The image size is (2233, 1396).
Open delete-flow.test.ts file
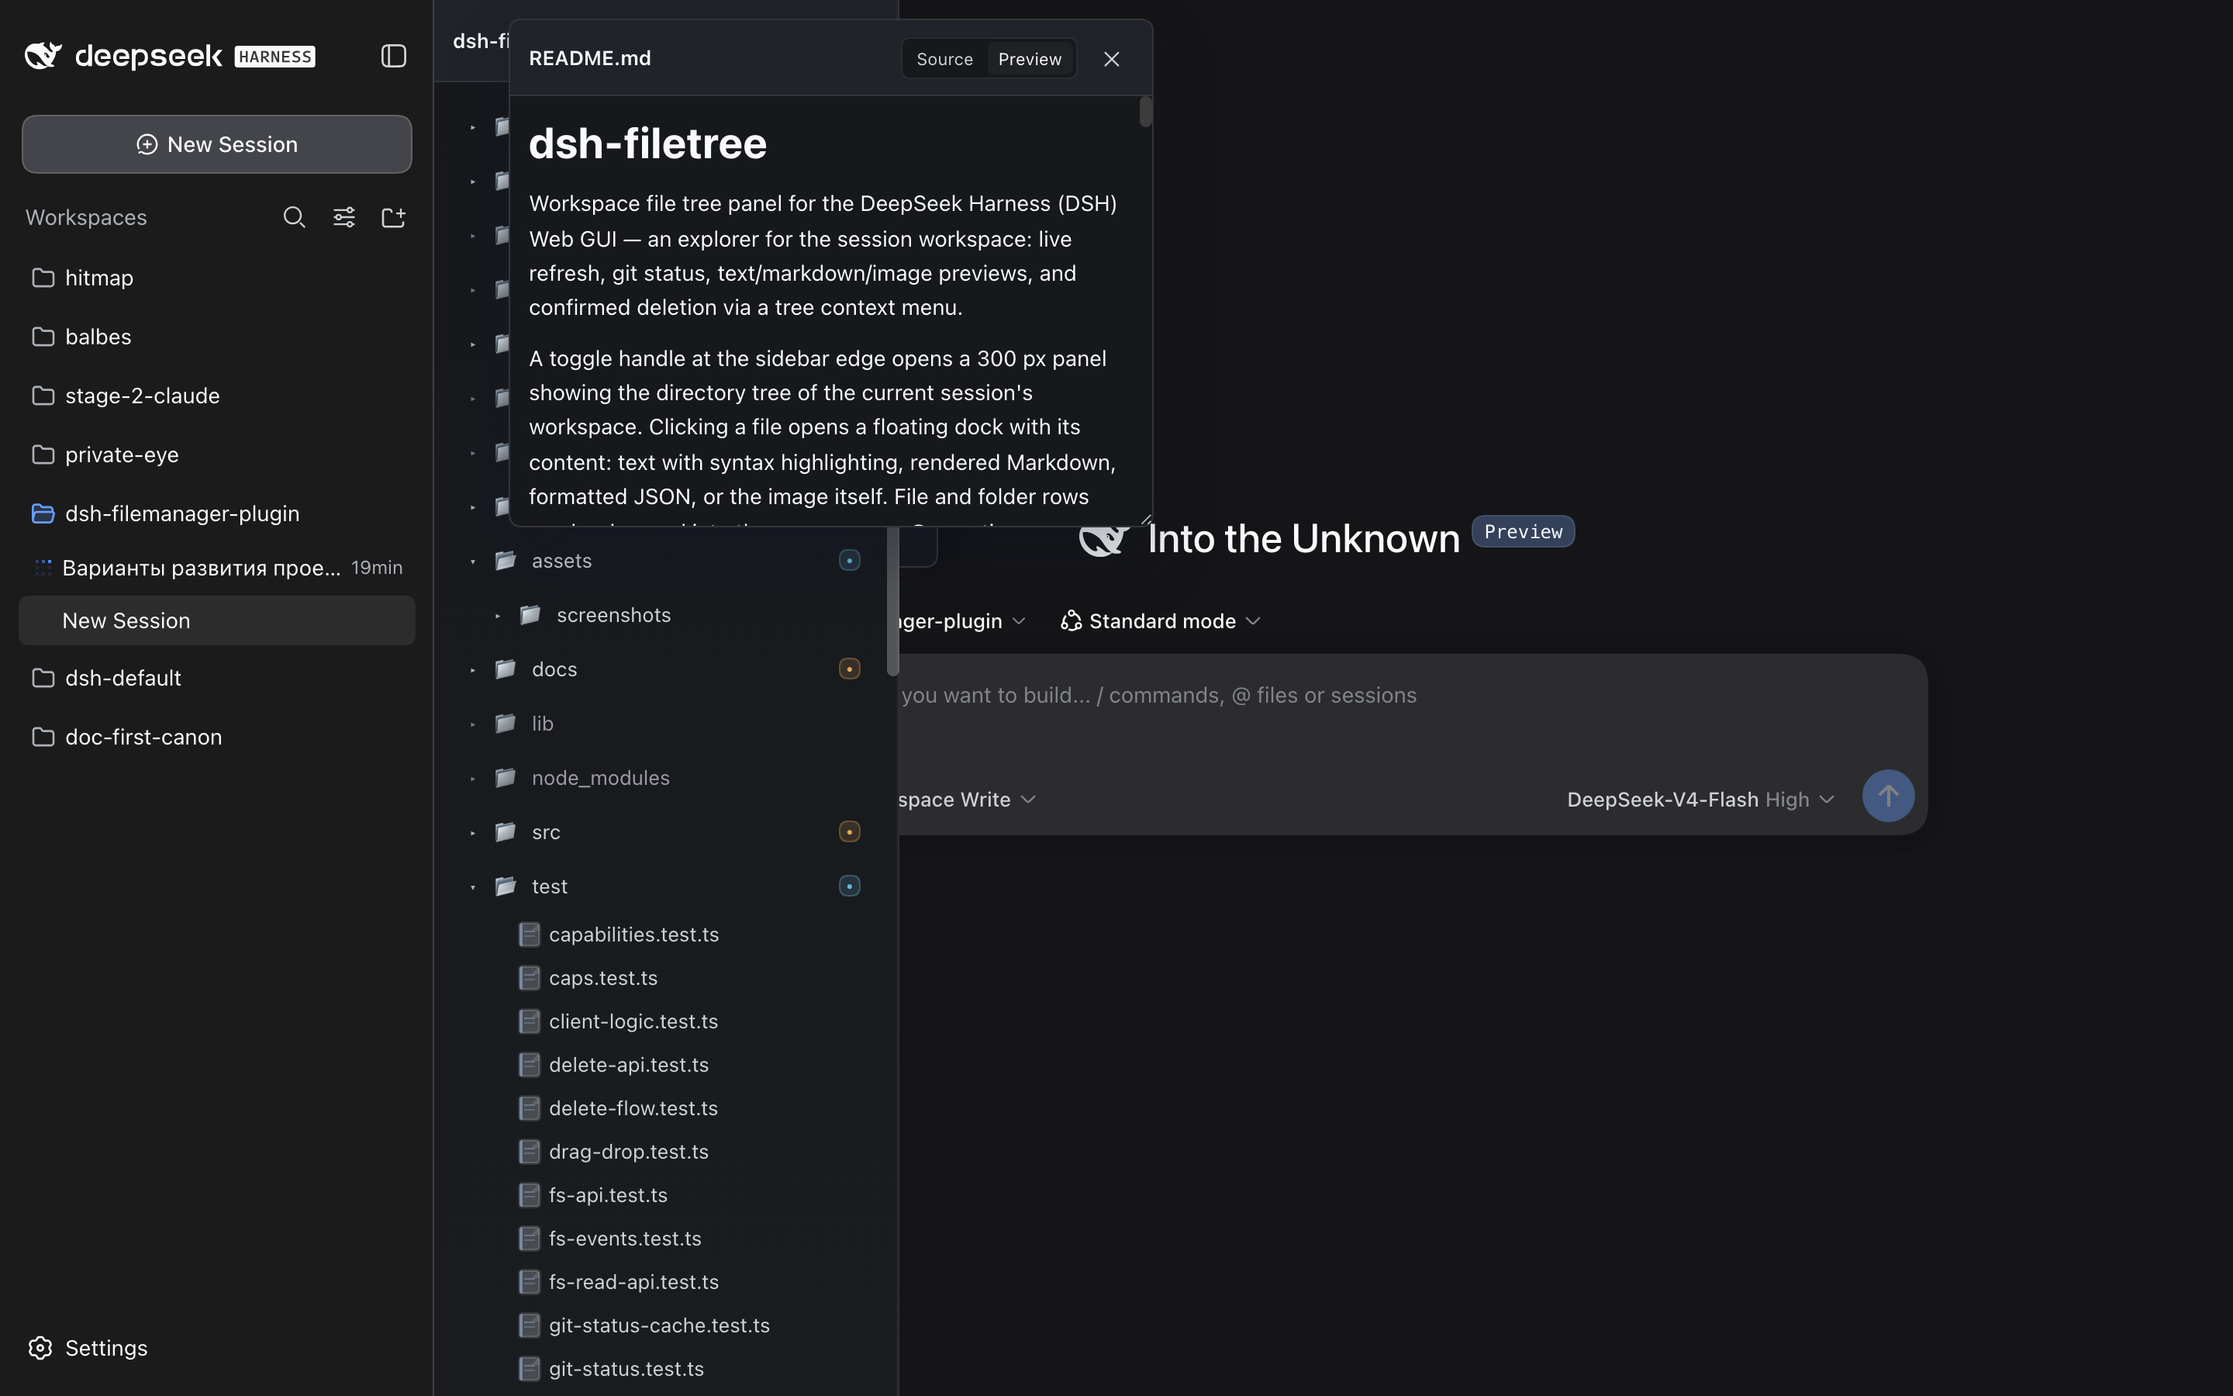(633, 1108)
